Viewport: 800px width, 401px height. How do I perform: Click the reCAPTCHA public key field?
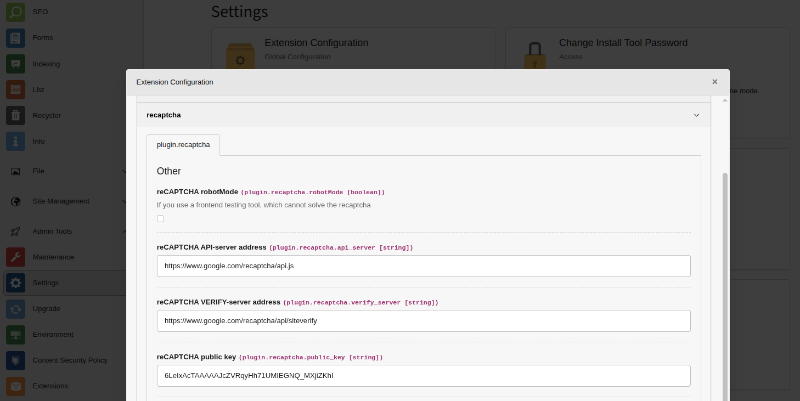tap(424, 376)
